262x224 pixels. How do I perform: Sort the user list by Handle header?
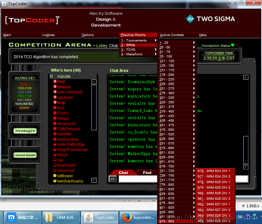pyautogui.click(x=64, y=77)
